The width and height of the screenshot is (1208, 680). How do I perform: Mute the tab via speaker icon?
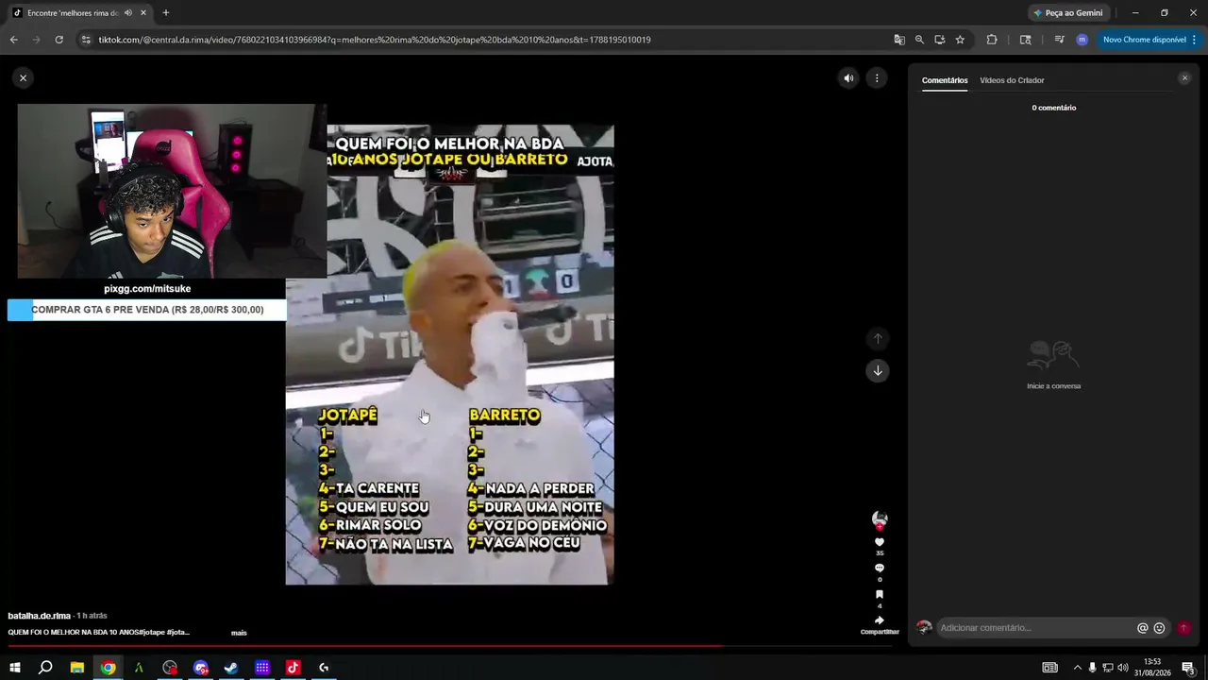pos(127,13)
